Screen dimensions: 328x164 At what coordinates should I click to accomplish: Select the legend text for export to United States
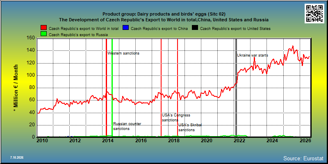coord(235,28)
